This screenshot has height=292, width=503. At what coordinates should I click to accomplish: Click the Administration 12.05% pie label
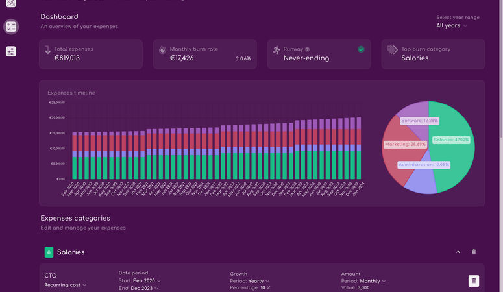[x=424, y=165]
